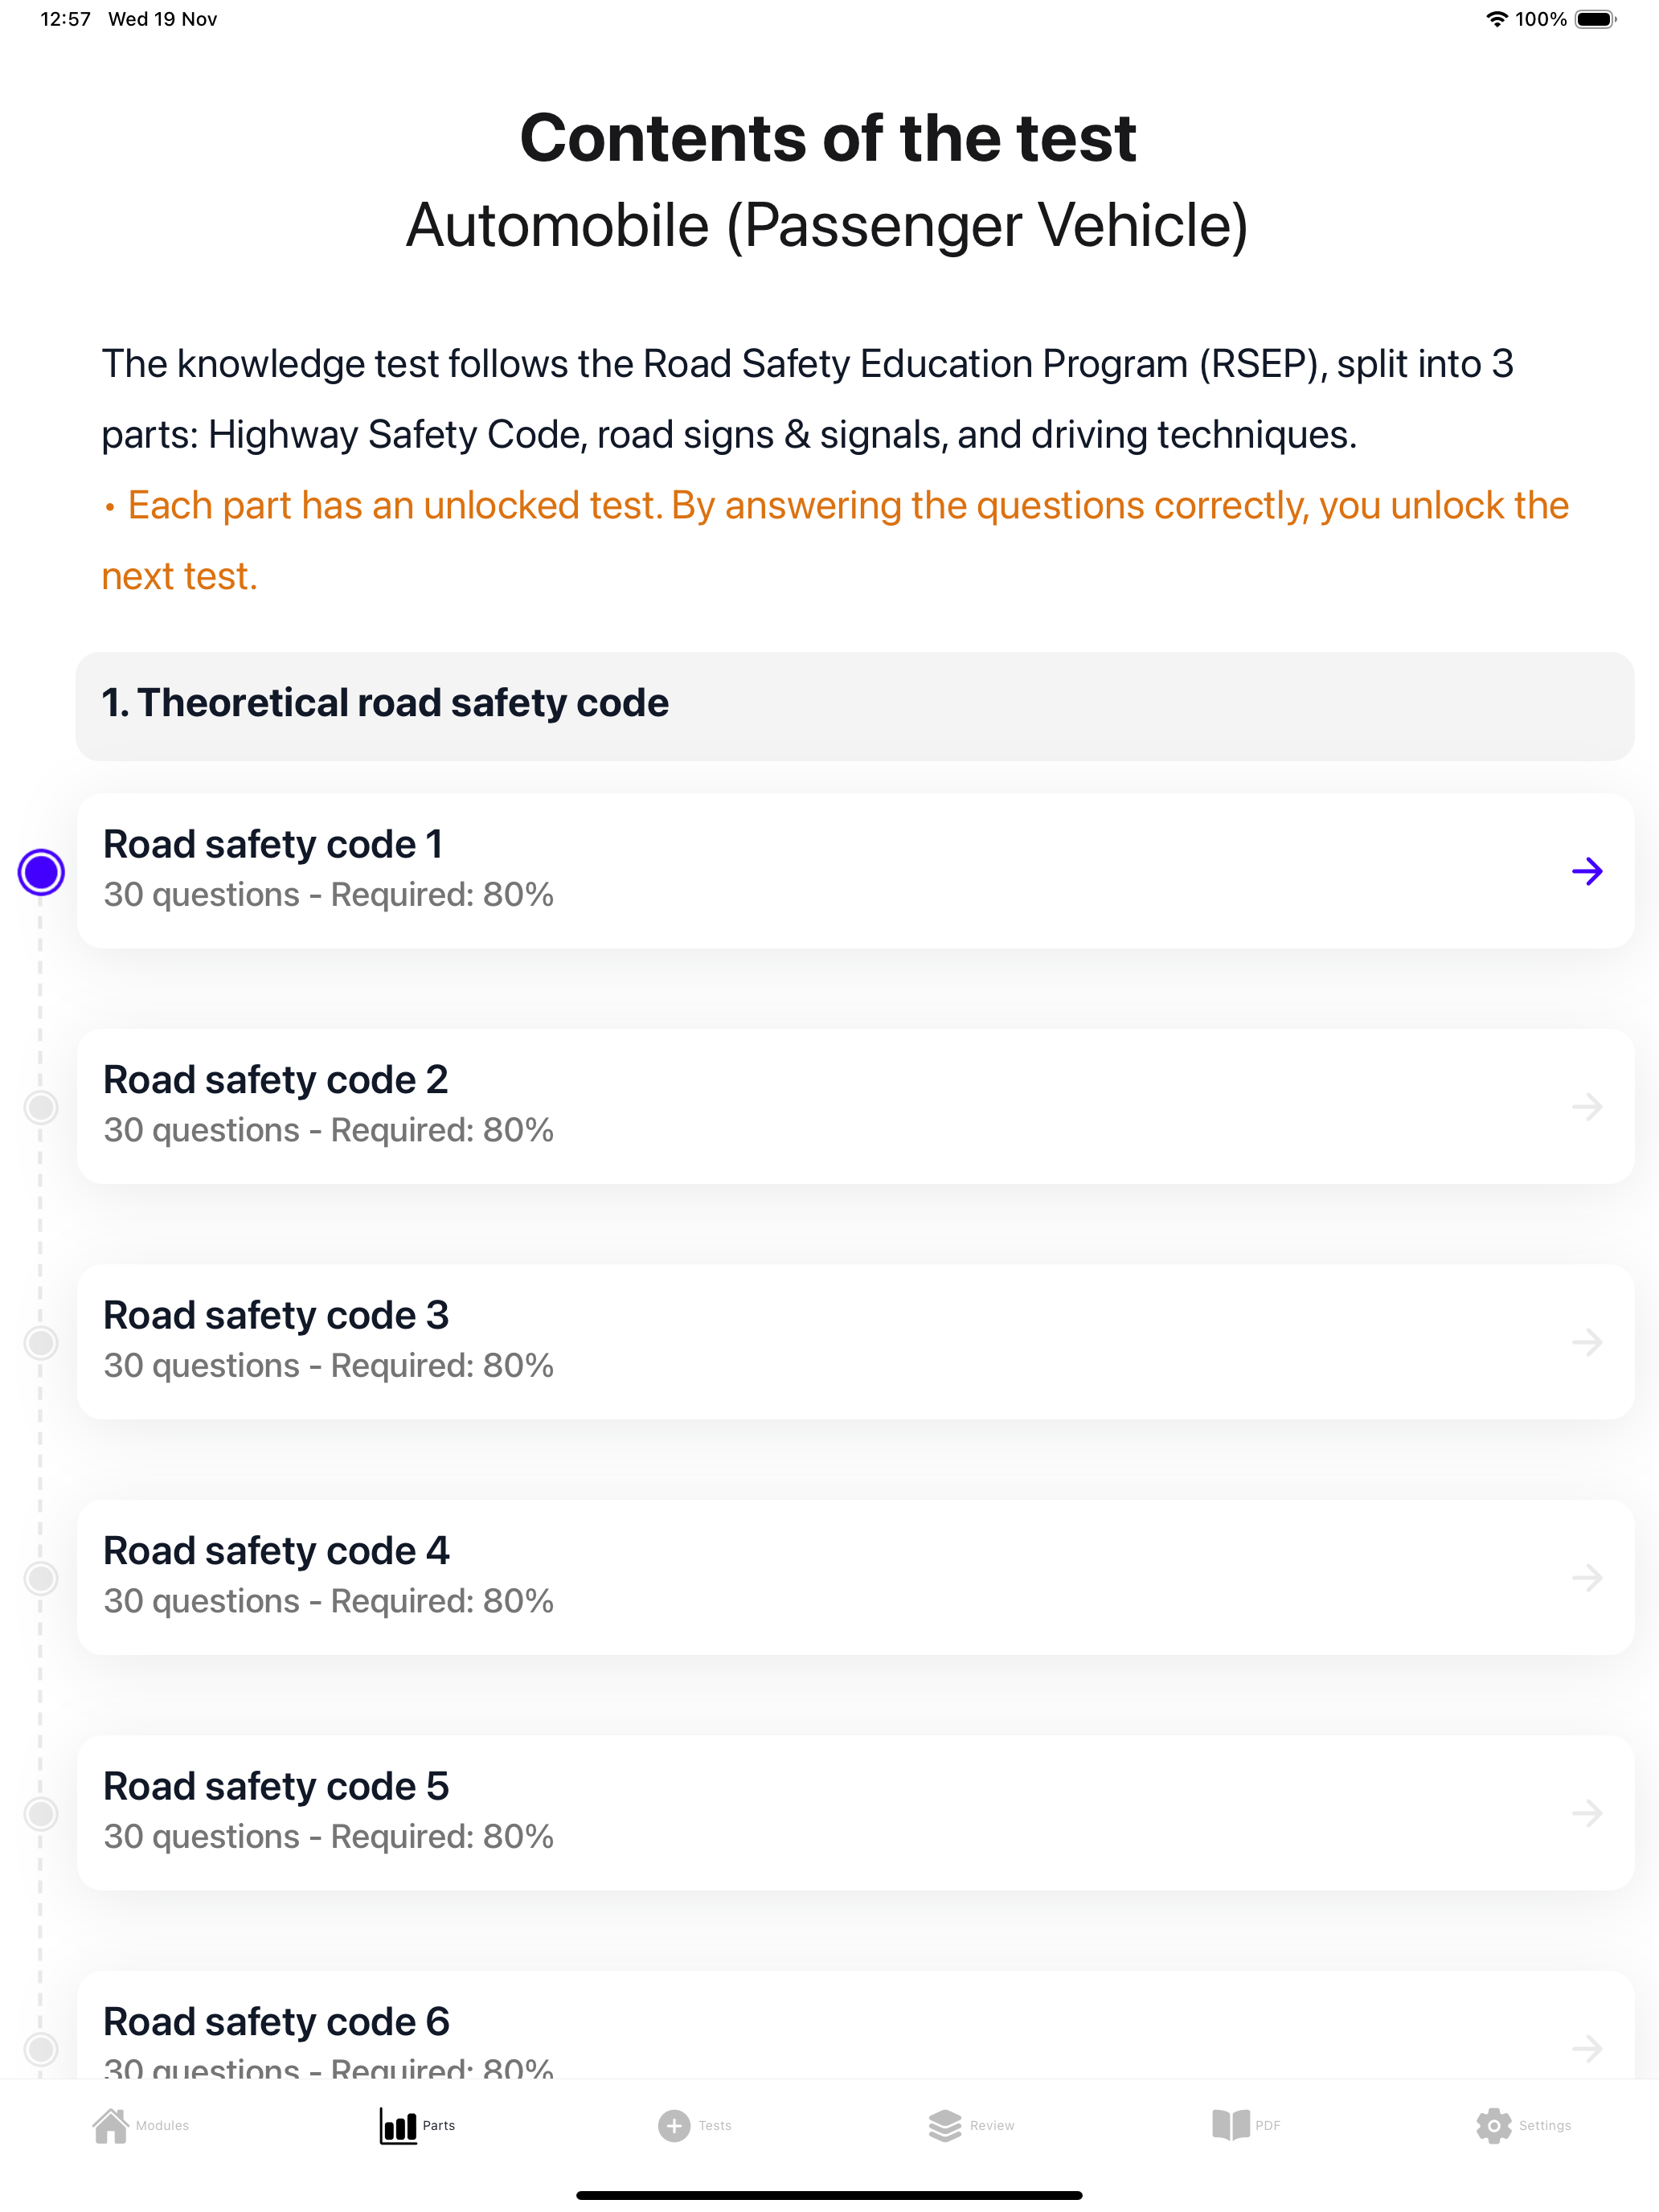This screenshot has height=2212, width=1659.
Task: Open the arrow on Road safety code 5 card
Action: [1589, 1814]
